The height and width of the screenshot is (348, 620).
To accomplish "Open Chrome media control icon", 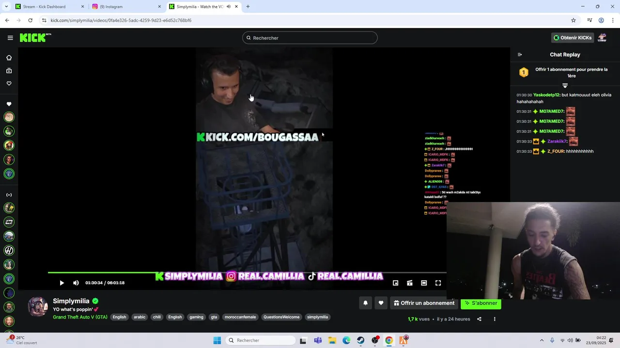I will [x=589, y=20].
